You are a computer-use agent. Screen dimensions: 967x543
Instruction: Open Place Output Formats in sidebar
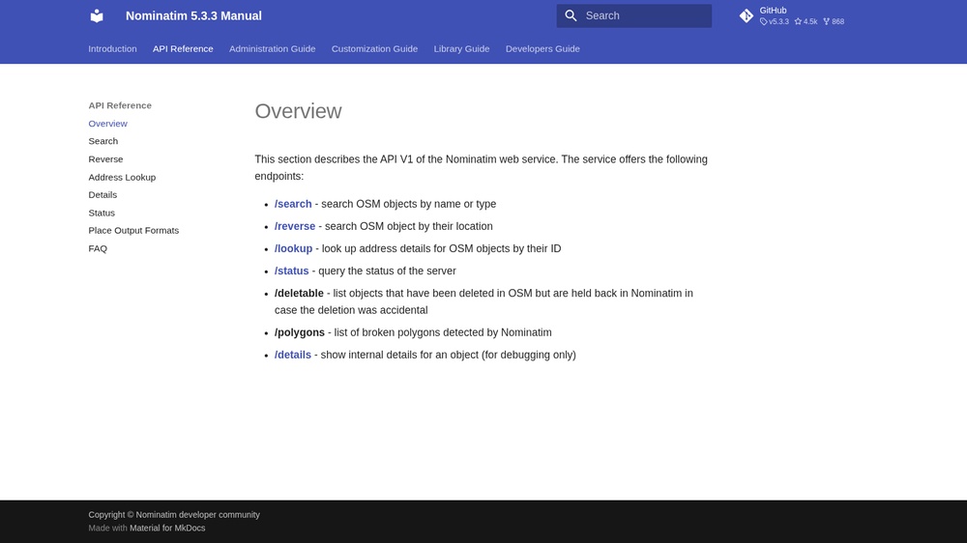tap(133, 231)
